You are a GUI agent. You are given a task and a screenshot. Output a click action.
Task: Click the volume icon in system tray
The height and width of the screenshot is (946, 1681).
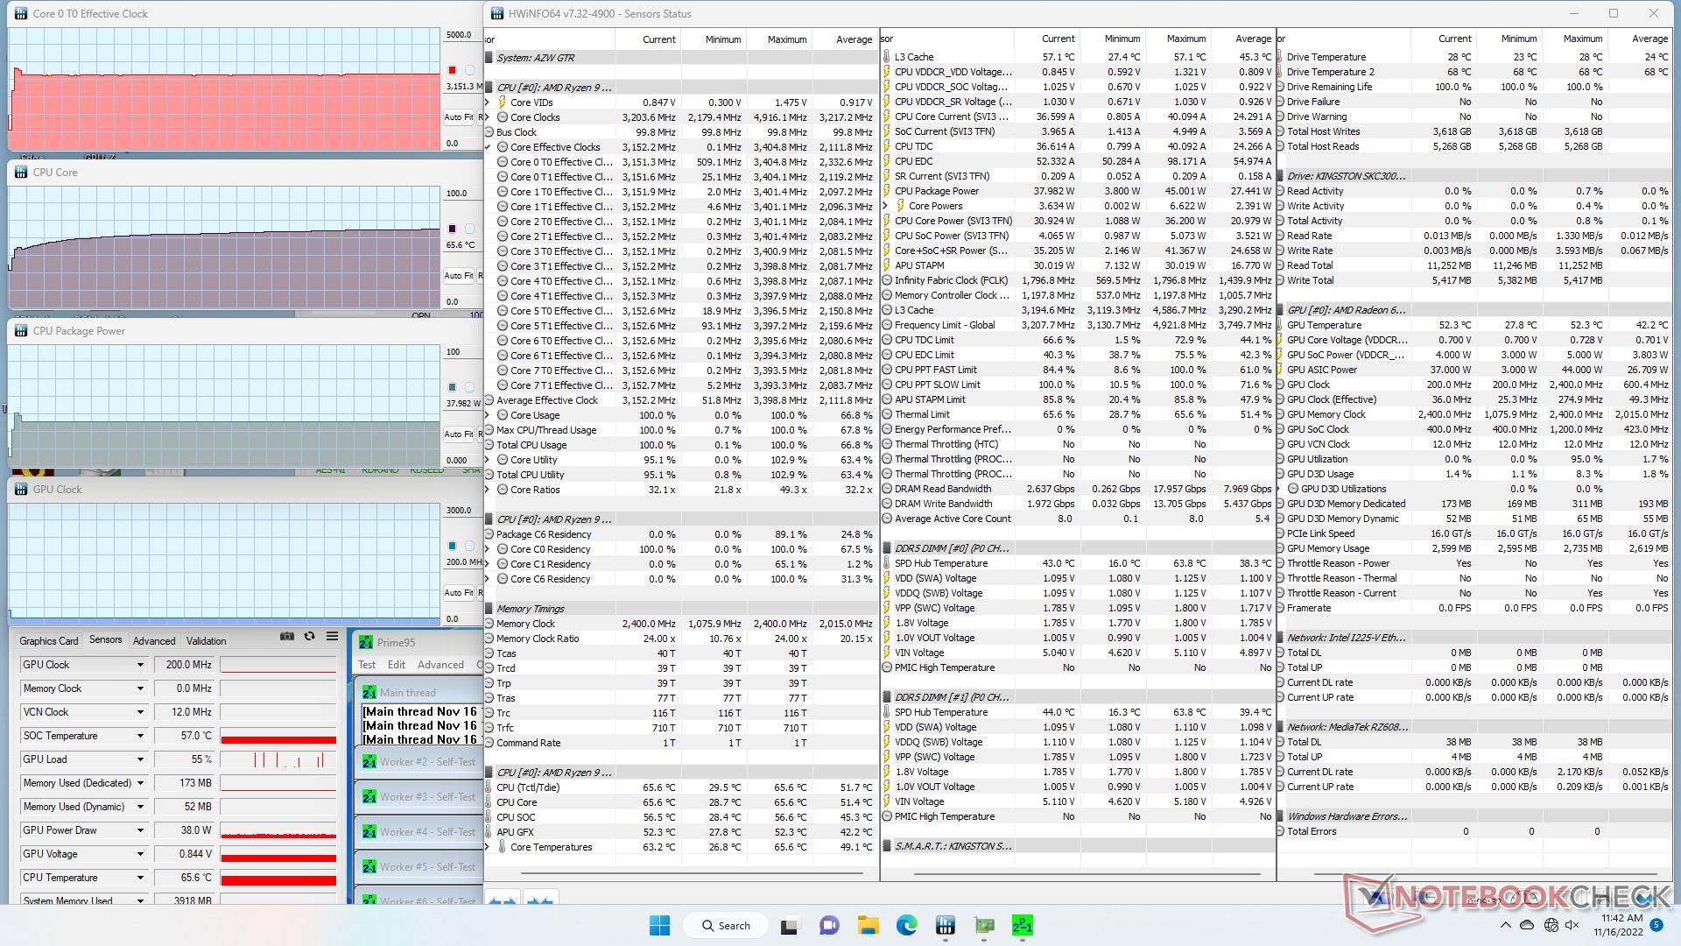click(x=1572, y=925)
